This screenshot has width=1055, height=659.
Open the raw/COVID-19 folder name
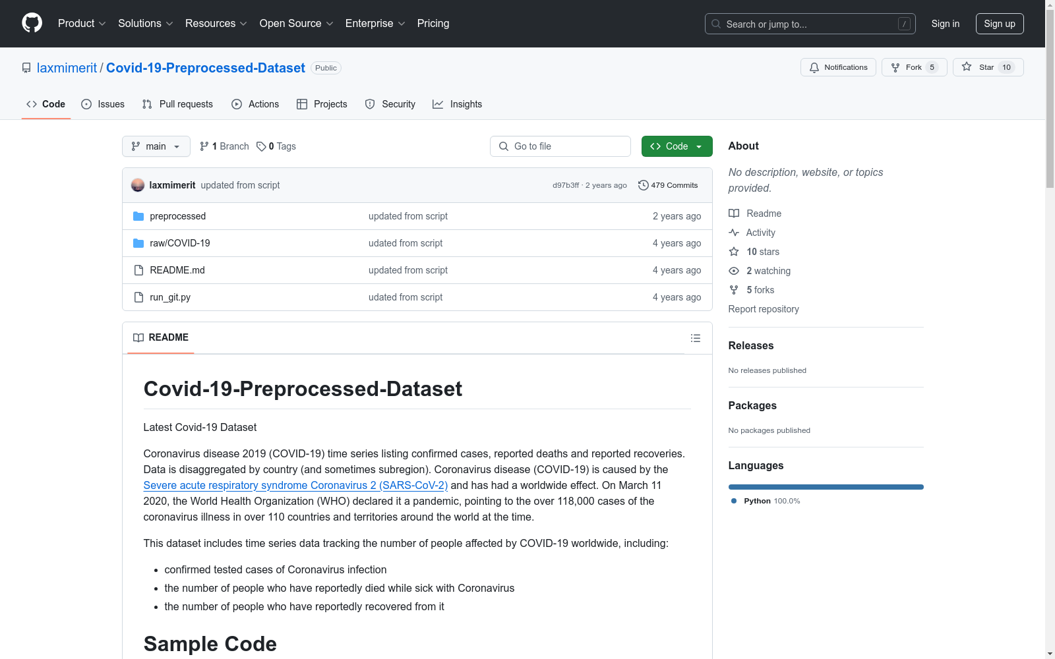(x=180, y=243)
